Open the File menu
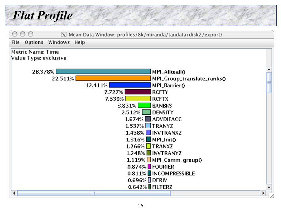The height and width of the screenshot is (210, 281). [16, 42]
